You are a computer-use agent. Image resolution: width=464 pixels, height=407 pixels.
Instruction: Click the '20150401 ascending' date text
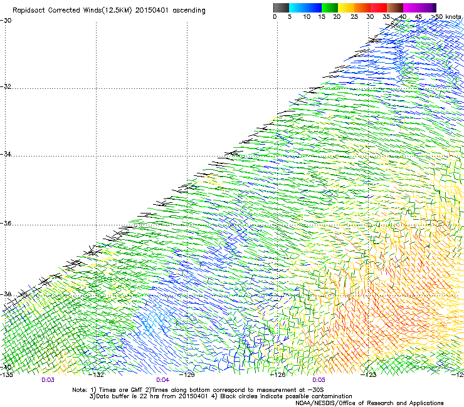coord(170,11)
